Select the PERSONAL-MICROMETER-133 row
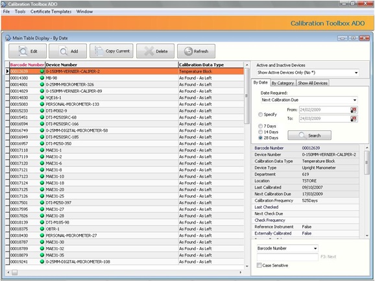 (125, 104)
